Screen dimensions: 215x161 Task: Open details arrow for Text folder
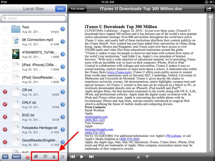click(63, 29)
